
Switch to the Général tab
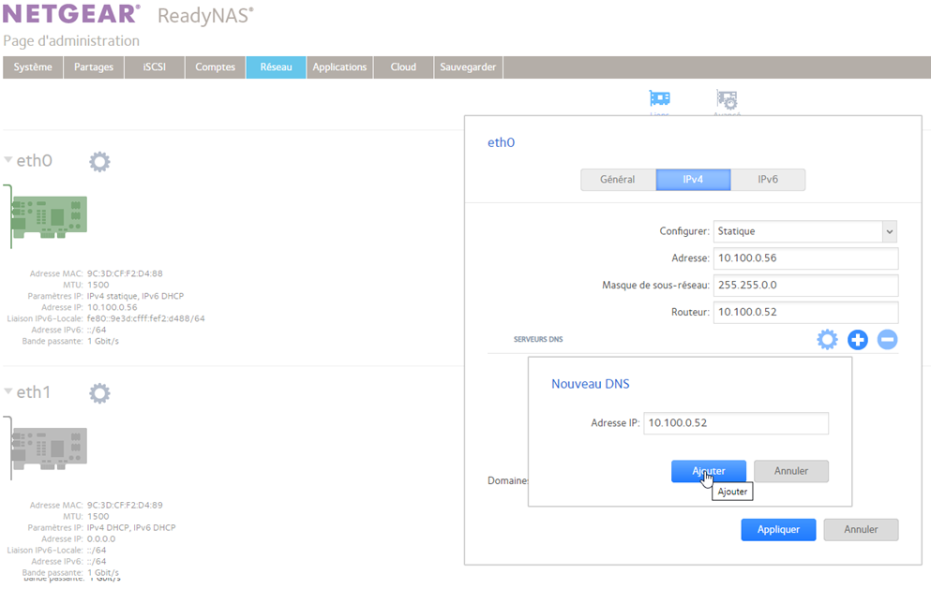coord(618,180)
